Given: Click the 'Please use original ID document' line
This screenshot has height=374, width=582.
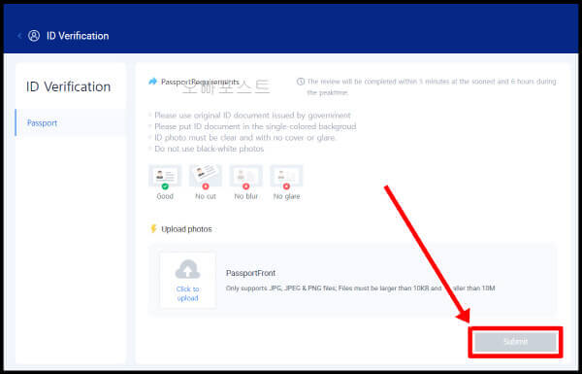Looking at the screenshot, I should click(252, 116).
